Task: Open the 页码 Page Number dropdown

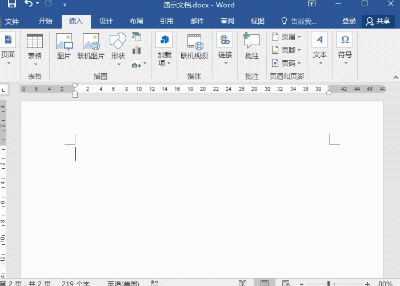Action: [x=286, y=63]
